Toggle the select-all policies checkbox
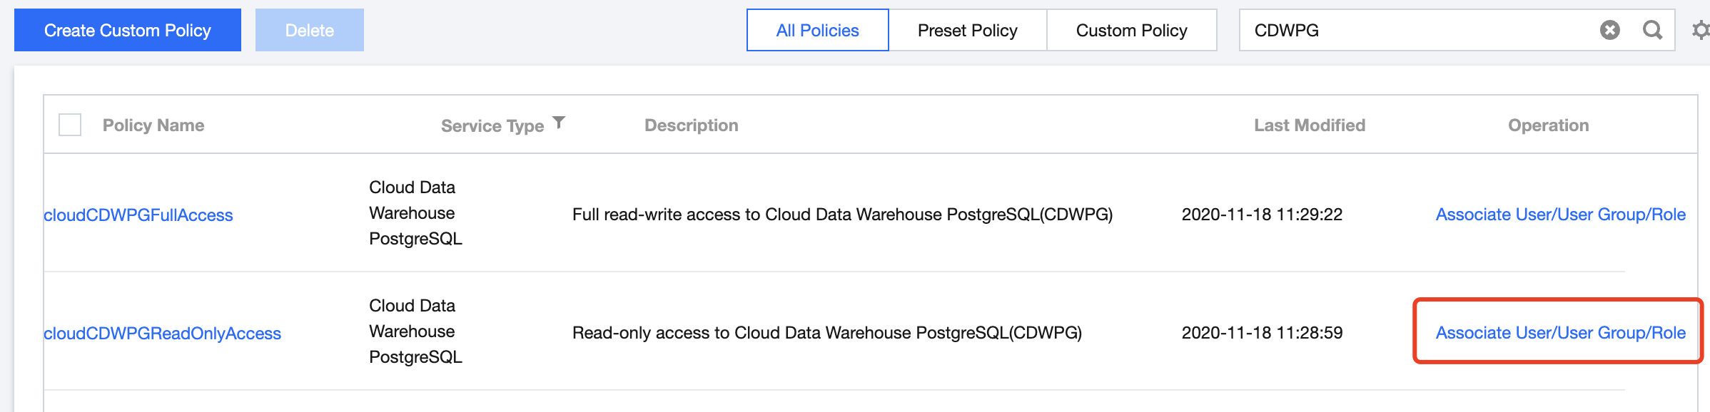 (70, 125)
